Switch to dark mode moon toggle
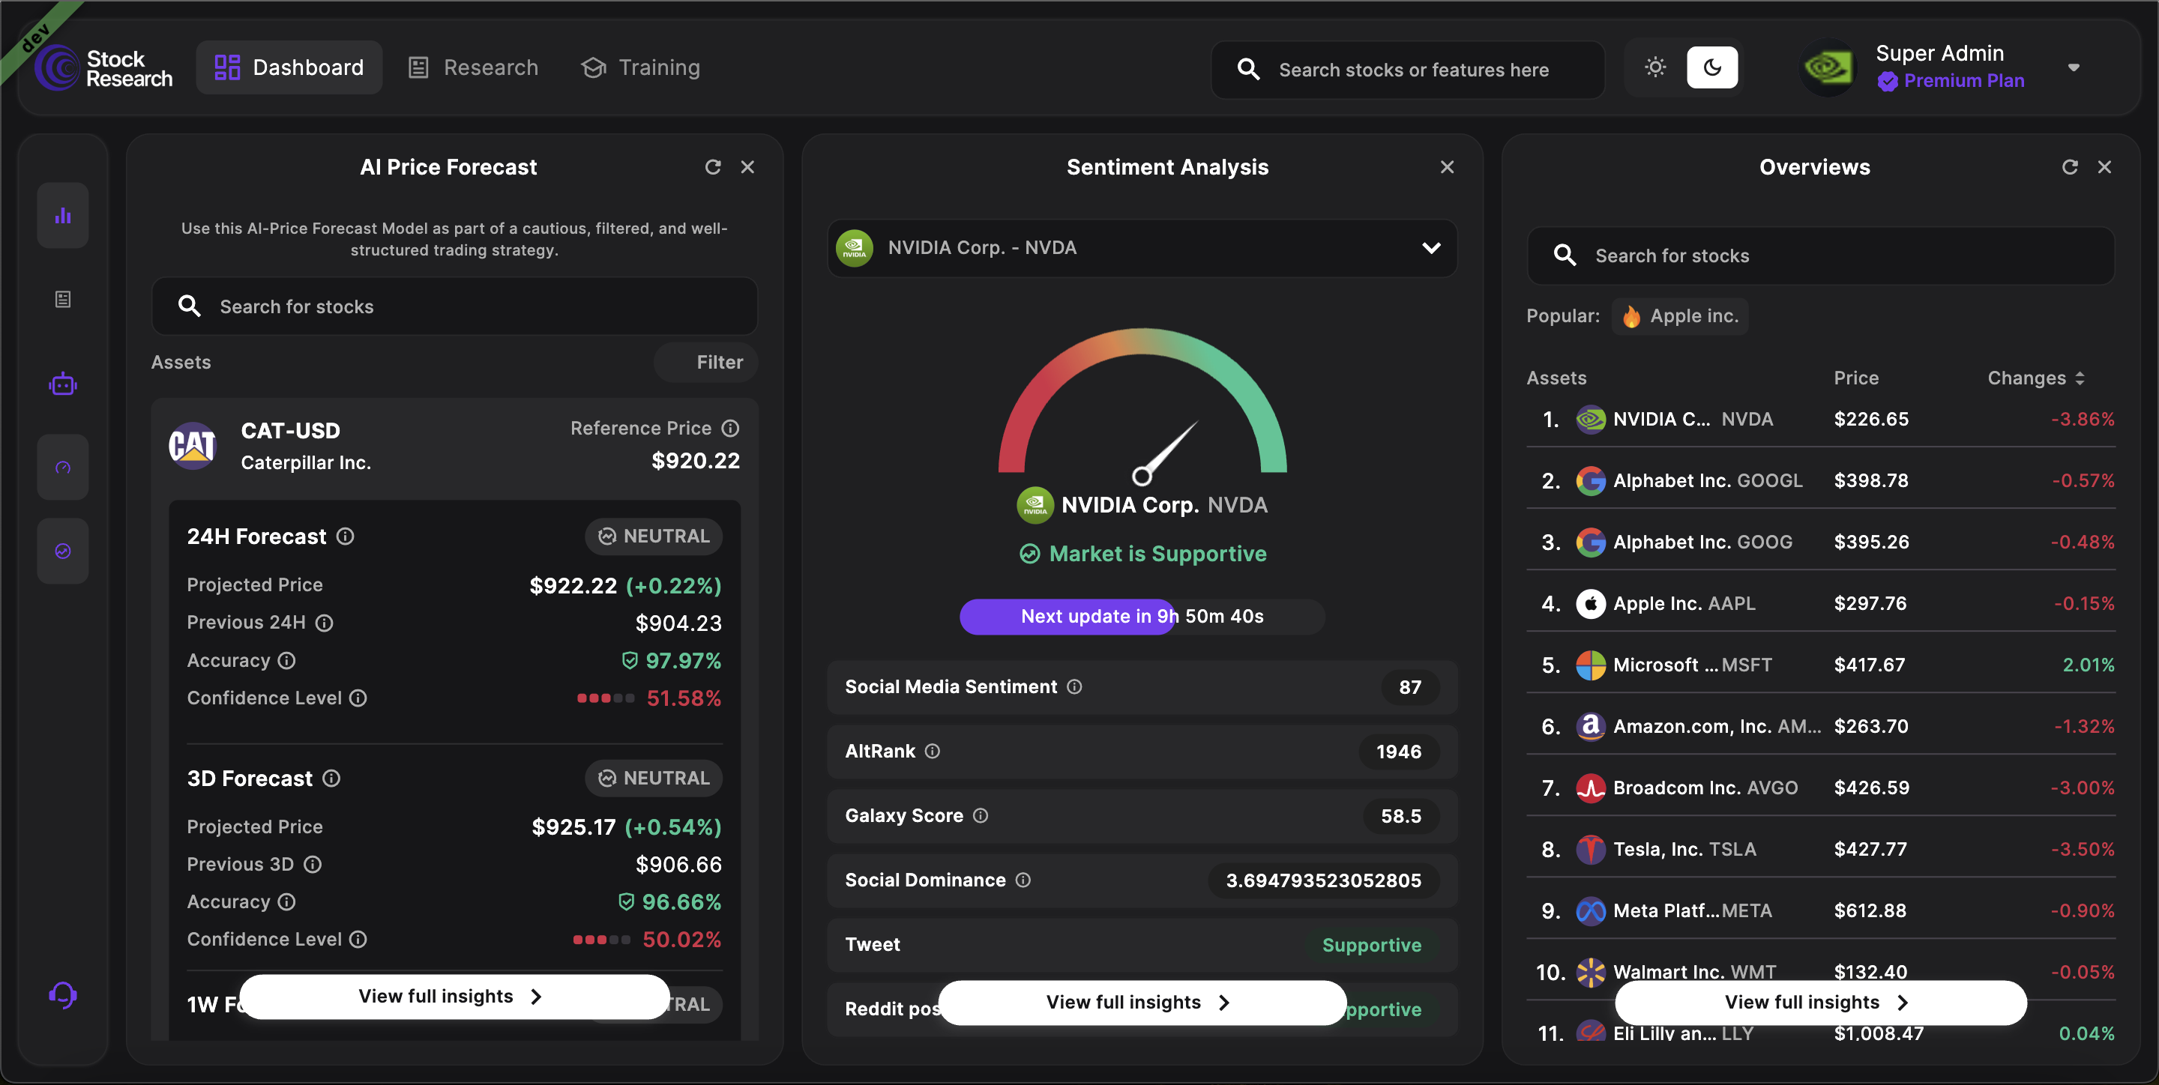Viewport: 2159px width, 1085px height. (x=1712, y=67)
